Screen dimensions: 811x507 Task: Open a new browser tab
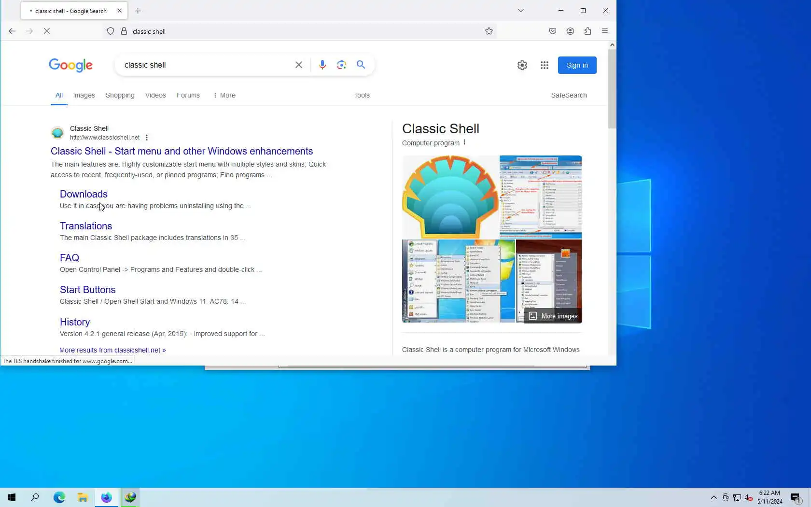[x=138, y=11]
